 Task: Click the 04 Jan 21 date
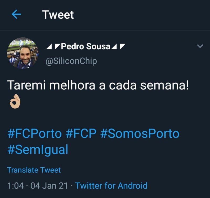(49, 186)
